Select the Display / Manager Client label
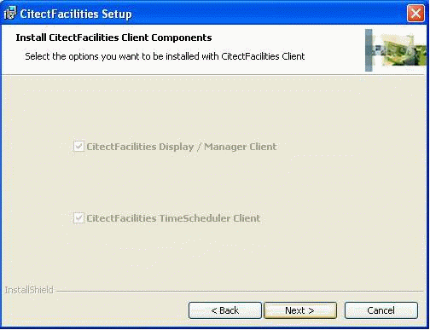The image size is (430, 330). [x=182, y=147]
